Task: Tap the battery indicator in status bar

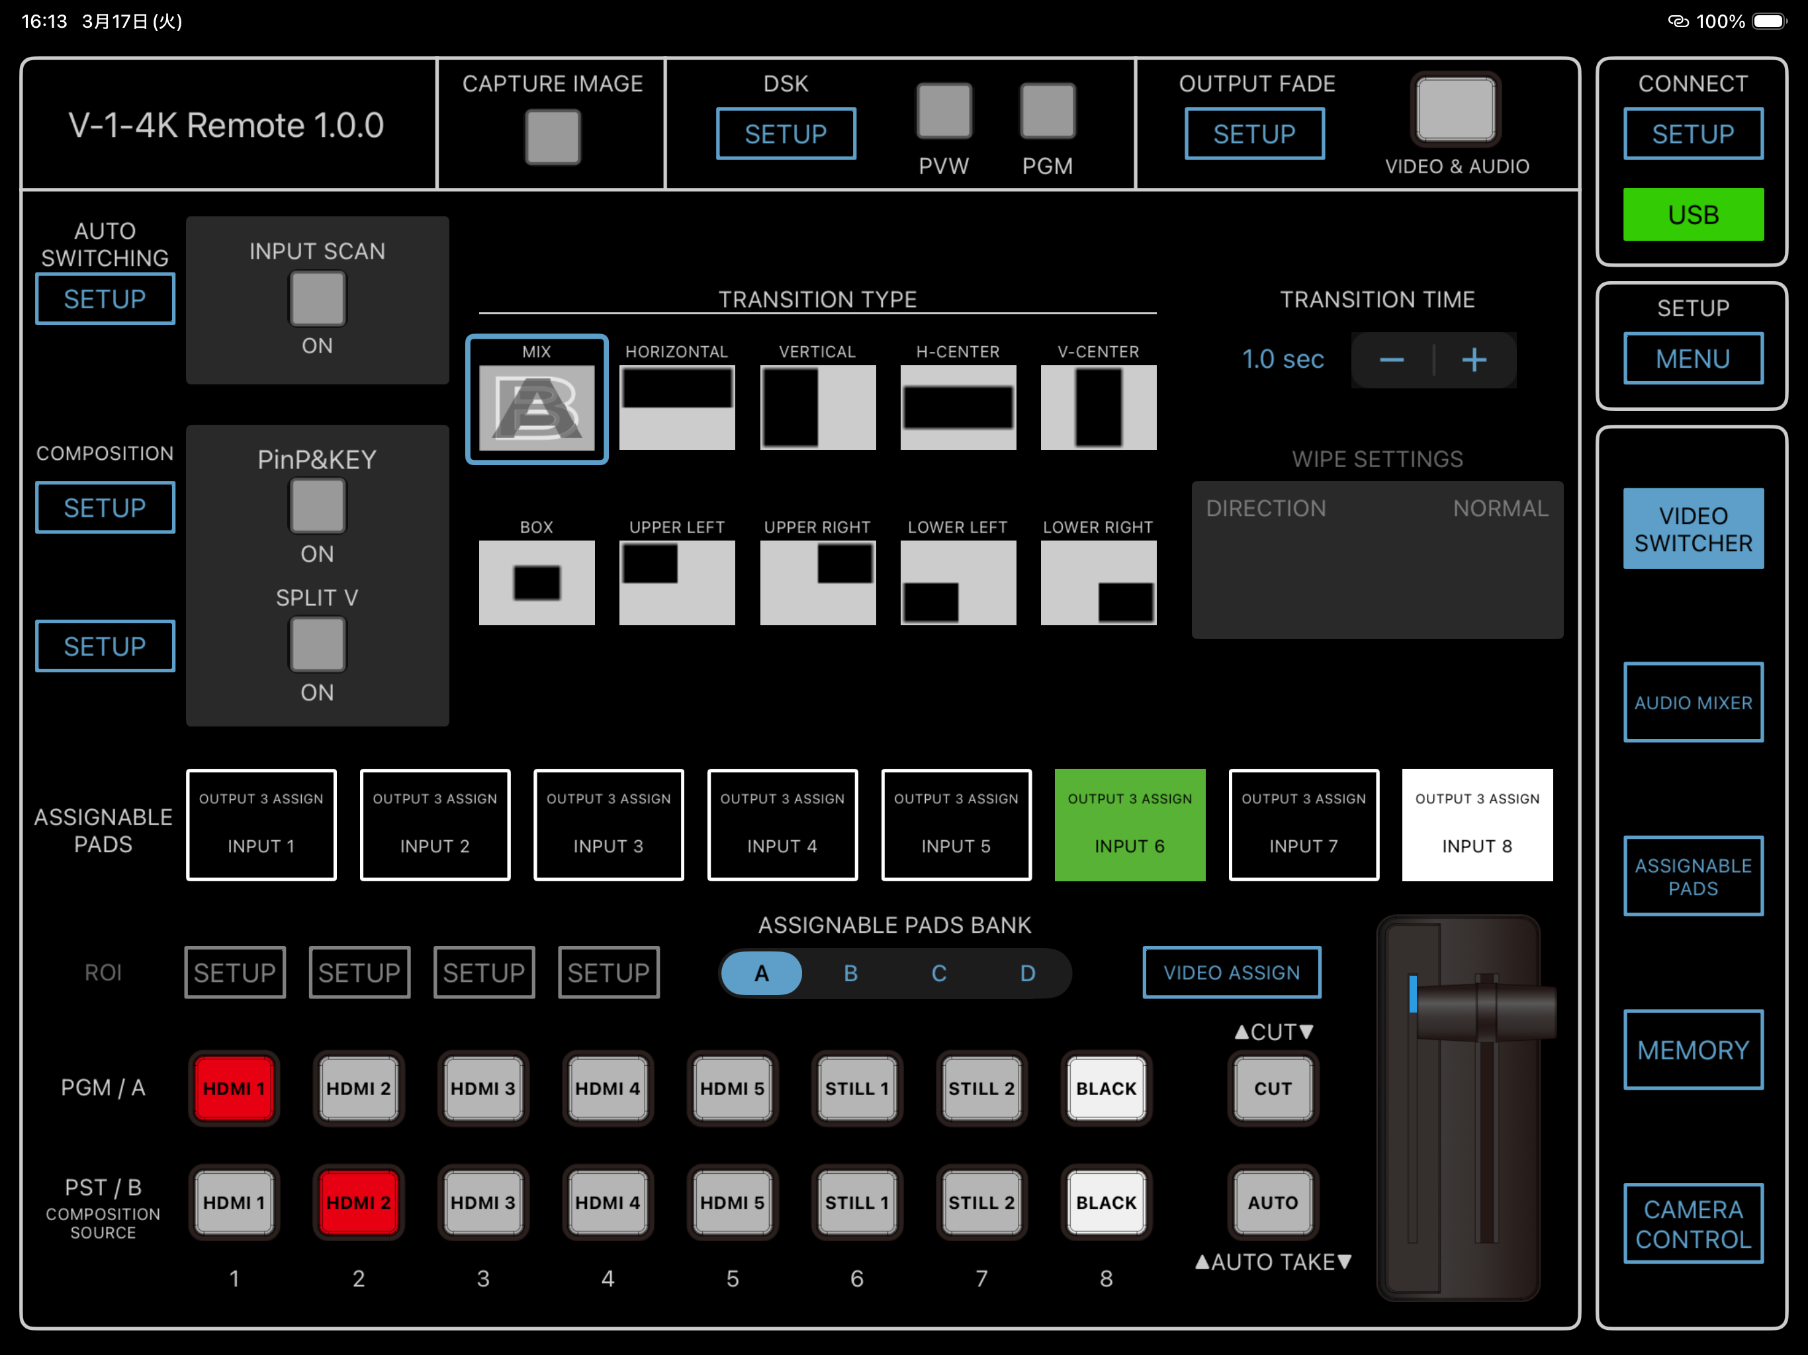Action: point(1770,21)
